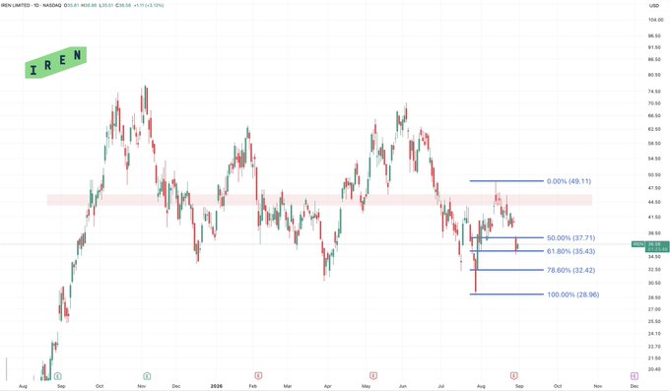Open the purple upcoming earnings marker near Dec
The image size is (670, 391).
(x=635, y=376)
